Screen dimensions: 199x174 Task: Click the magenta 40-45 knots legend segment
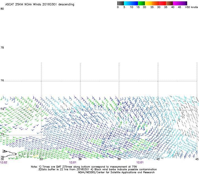[x=176, y=3]
